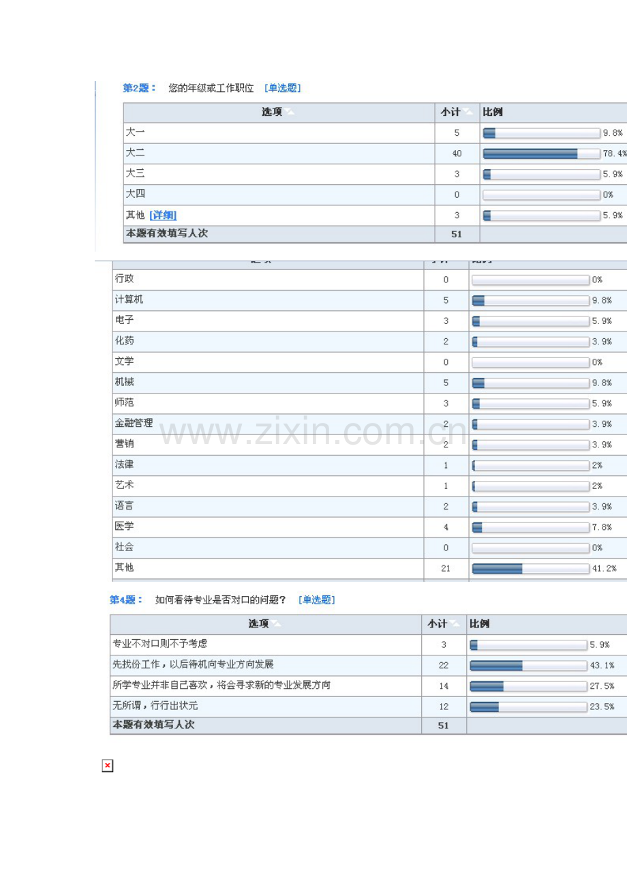Click the 大一 9.8% progress bar
627x888 pixels.
540,134
